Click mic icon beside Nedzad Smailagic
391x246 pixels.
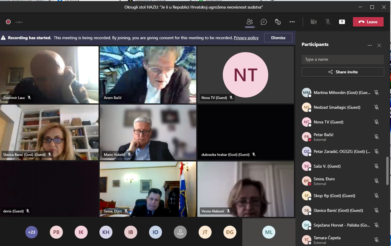(377, 107)
